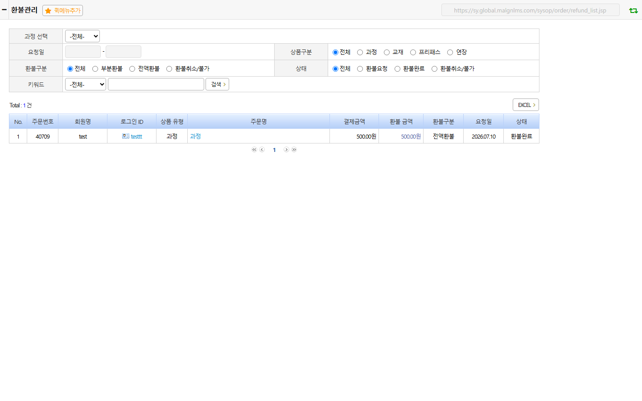Click the 요청일 end date field
The width and height of the screenshot is (642, 401).
tap(123, 52)
